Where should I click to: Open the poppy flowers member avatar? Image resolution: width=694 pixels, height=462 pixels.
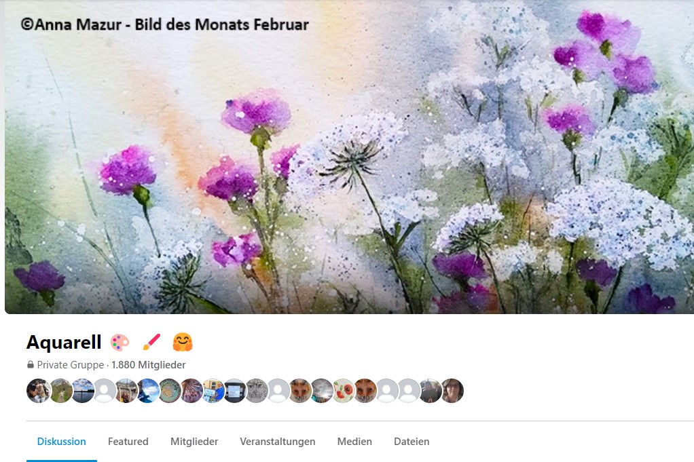(344, 390)
